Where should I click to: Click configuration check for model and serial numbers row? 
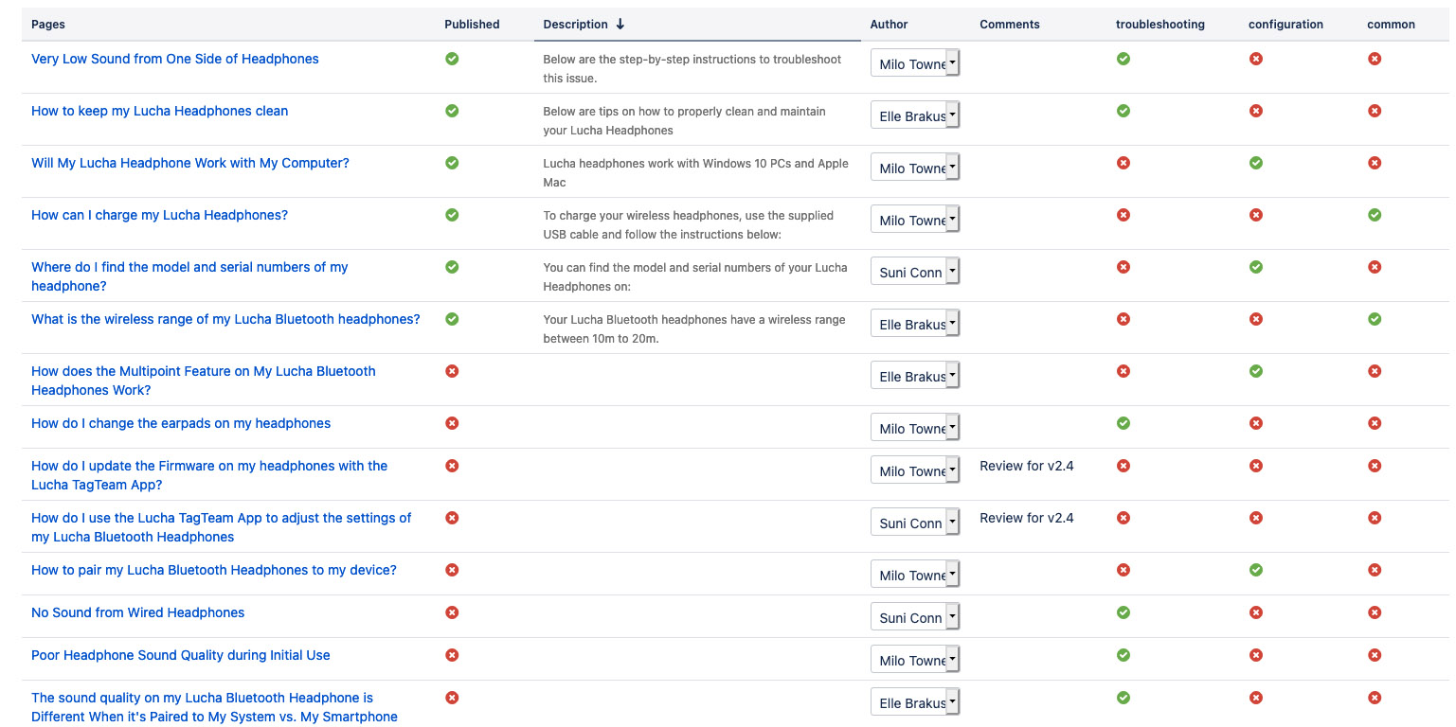(x=1256, y=267)
